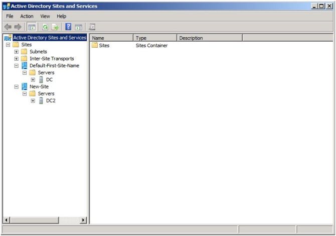Image resolution: width=336 pixels, height=236 pixels.
Task: Toggle the Show/Hide Console Tree button
Action: tap(32, 27)
